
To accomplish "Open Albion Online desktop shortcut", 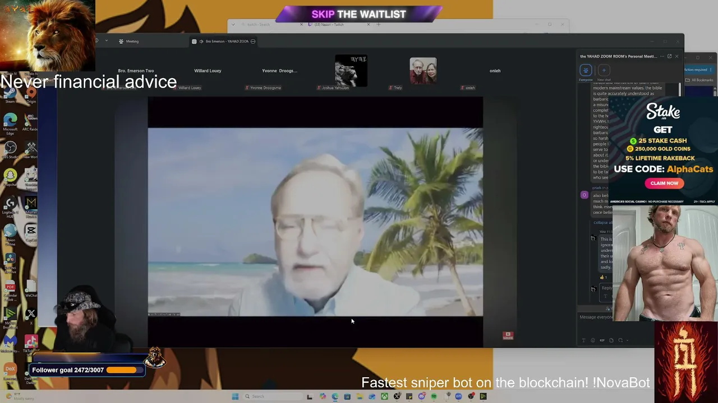I will 10,235.
